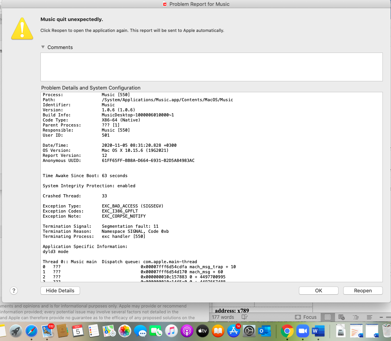Viewport: 391px width, 341px height.
Task: Toggle Focus mode in Word status bar
Action: point(306,317)
